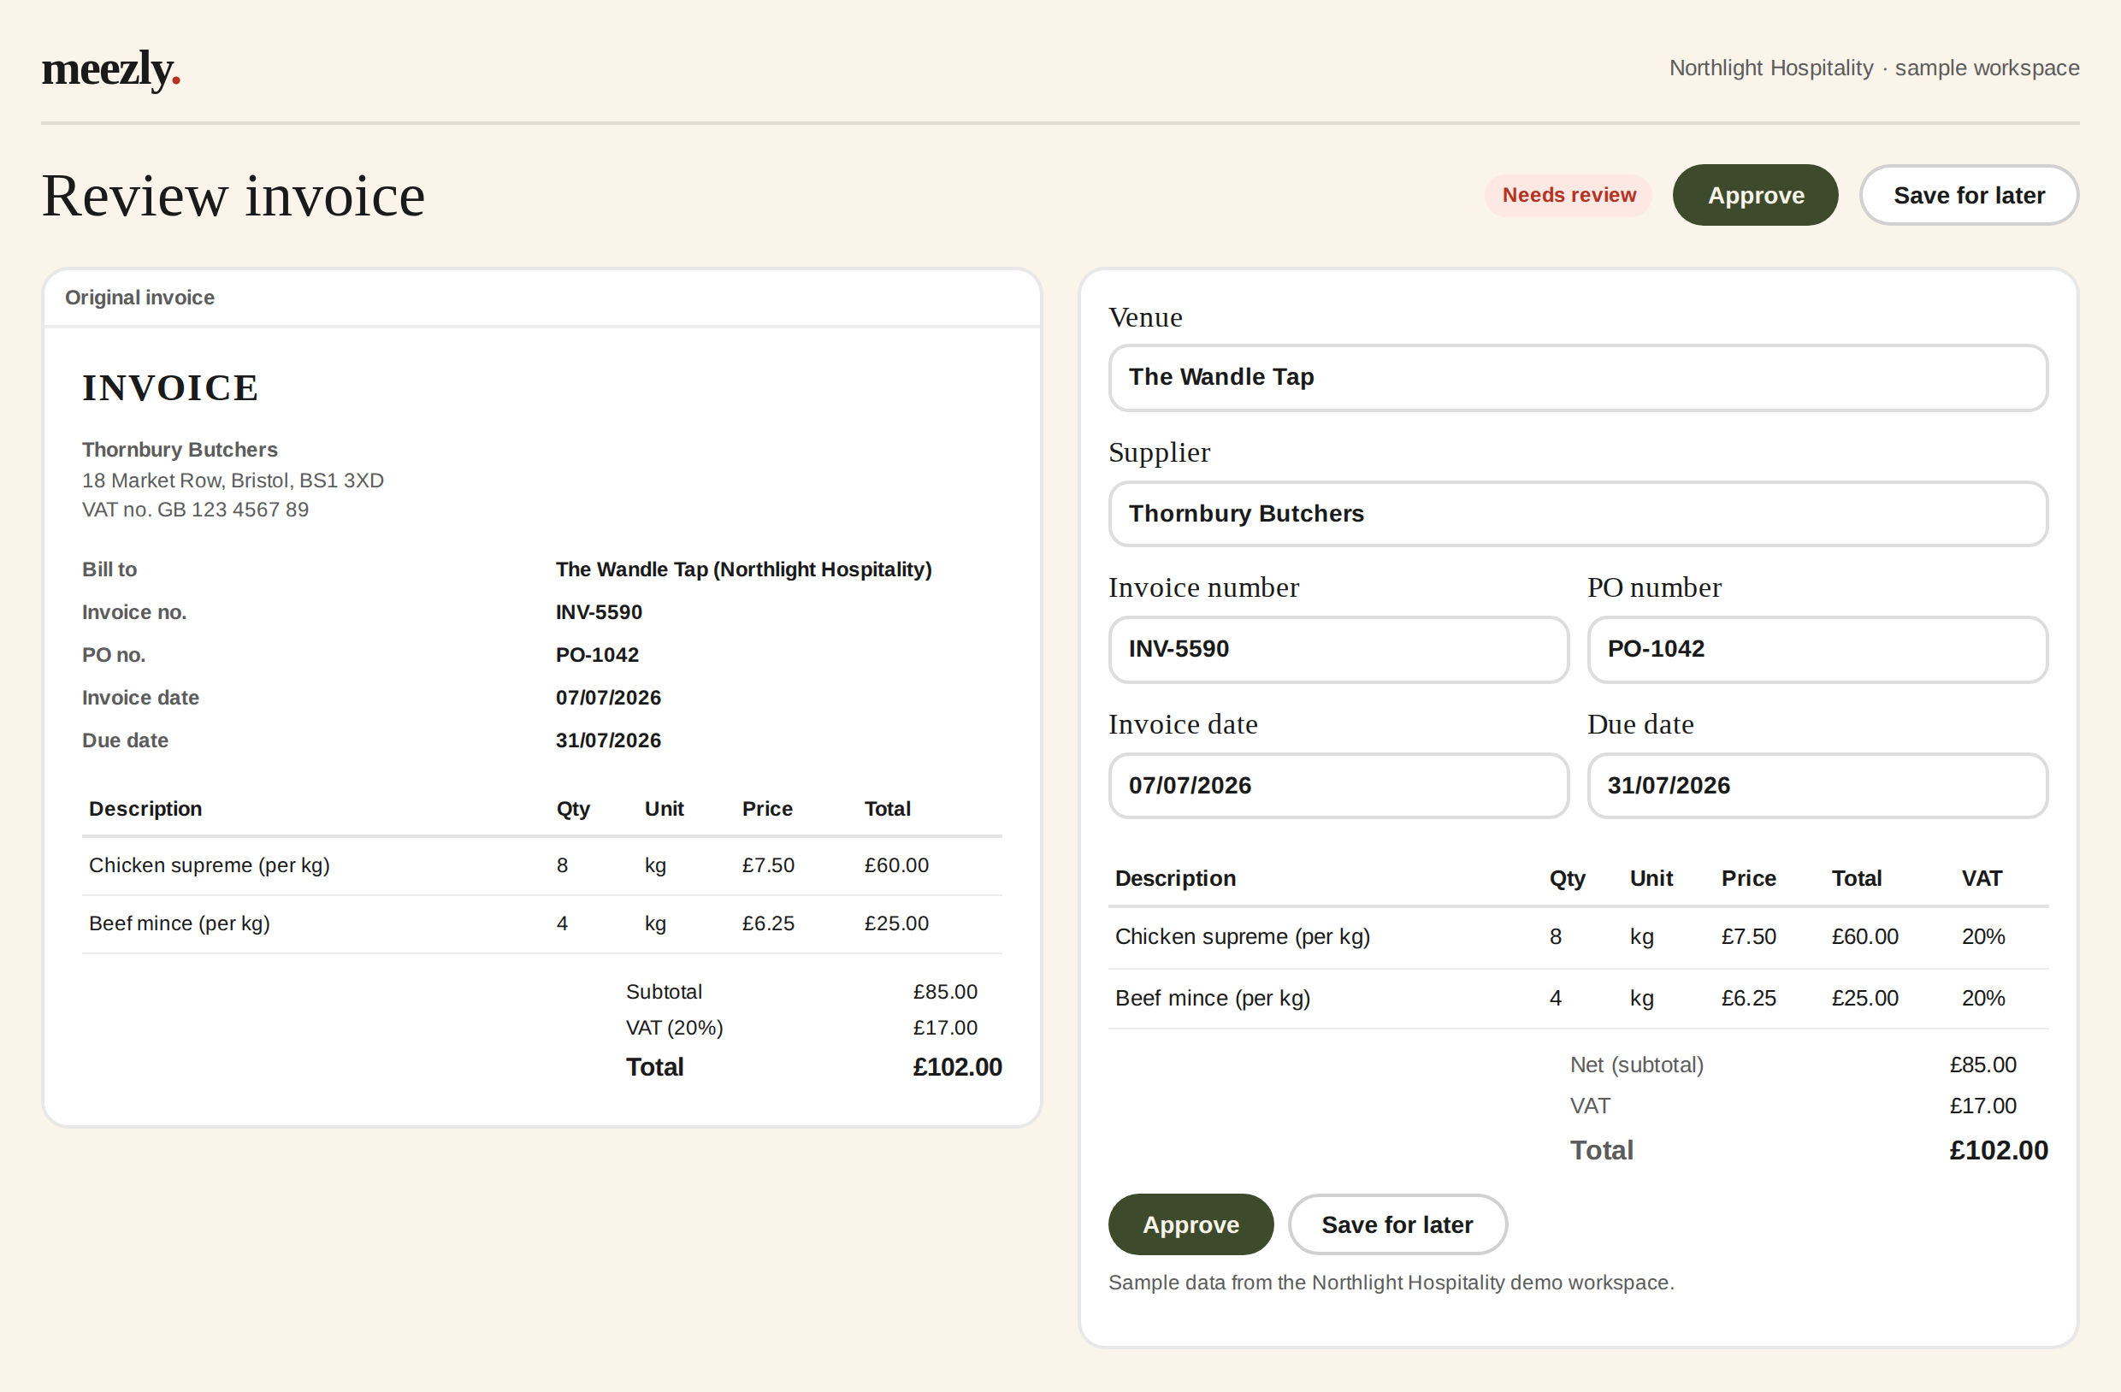Click the original invoice £102.00 total
The width and height of the screenshot is (2121, 1392).
click(957, 1068)
